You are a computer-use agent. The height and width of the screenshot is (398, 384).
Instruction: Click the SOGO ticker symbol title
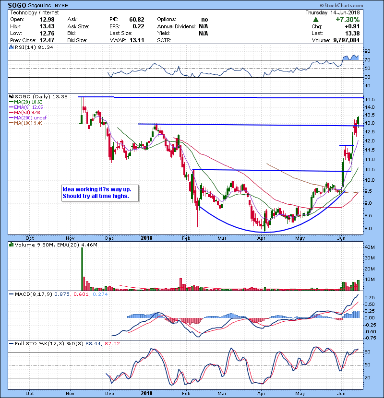pos(17,5)
